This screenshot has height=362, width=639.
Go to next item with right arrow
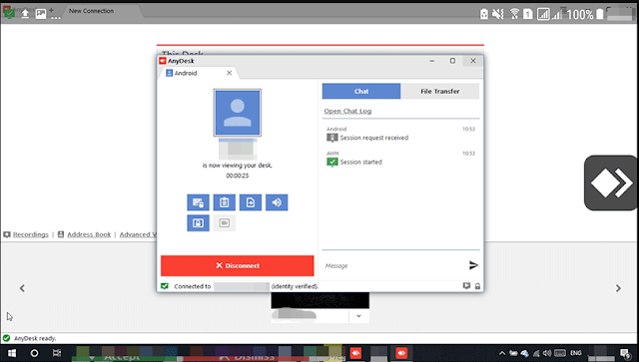(x=618, y=288)
